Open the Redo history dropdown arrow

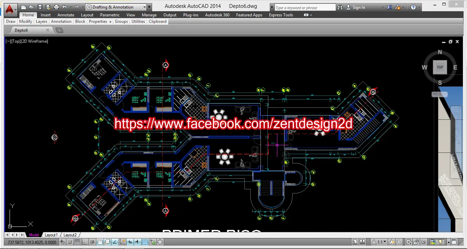[x=82, y=7]
